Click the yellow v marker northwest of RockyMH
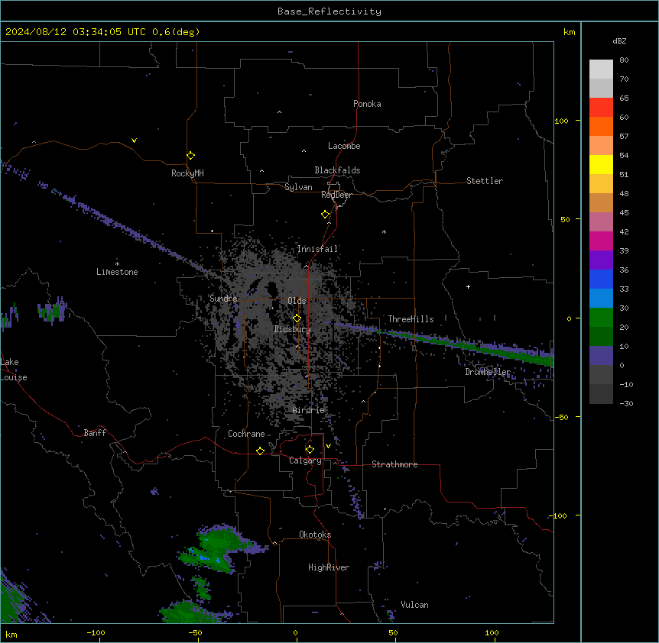The width and height of the screenshot is (659, 643). 134,141
